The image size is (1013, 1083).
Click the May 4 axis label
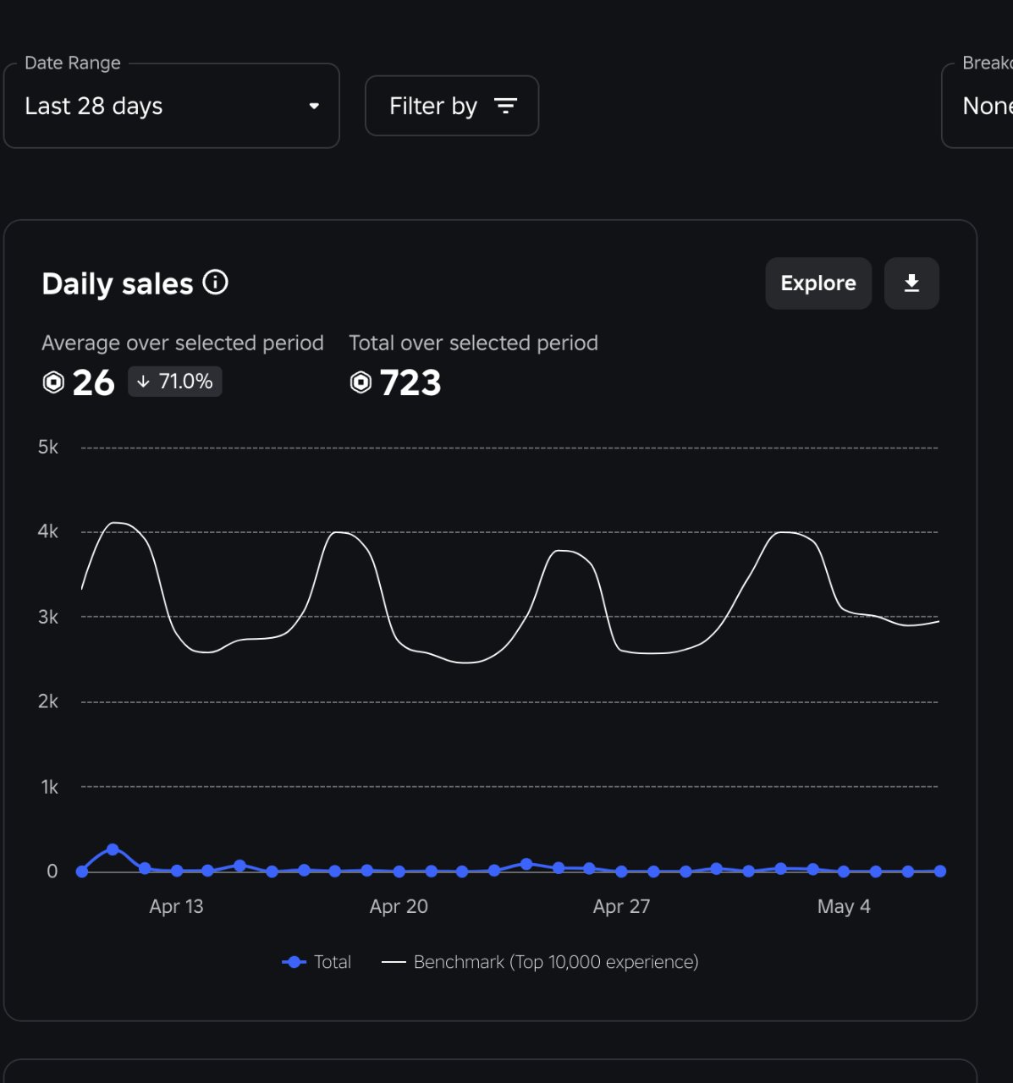[844, 906]
